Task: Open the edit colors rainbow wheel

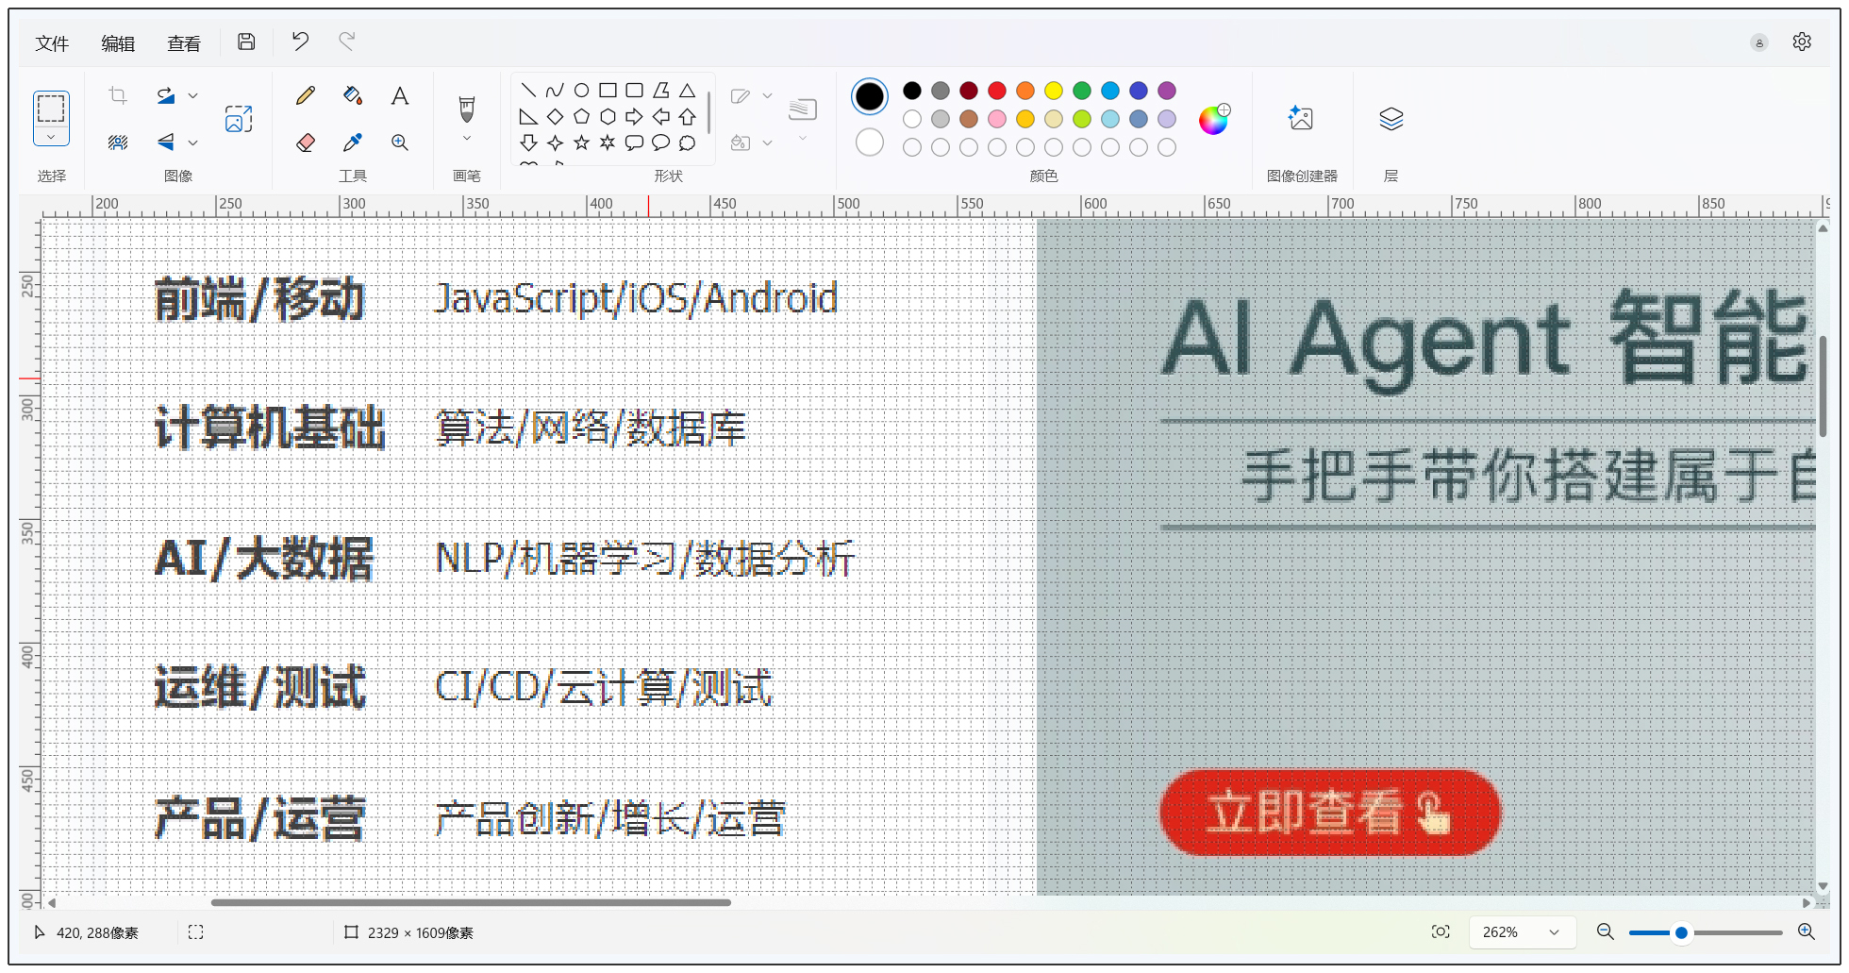Action: 1214,119
